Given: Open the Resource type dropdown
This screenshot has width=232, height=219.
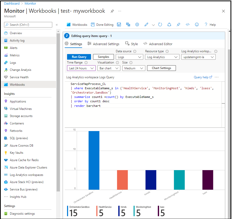Looking at the screenshot, I should pos(162,57).
